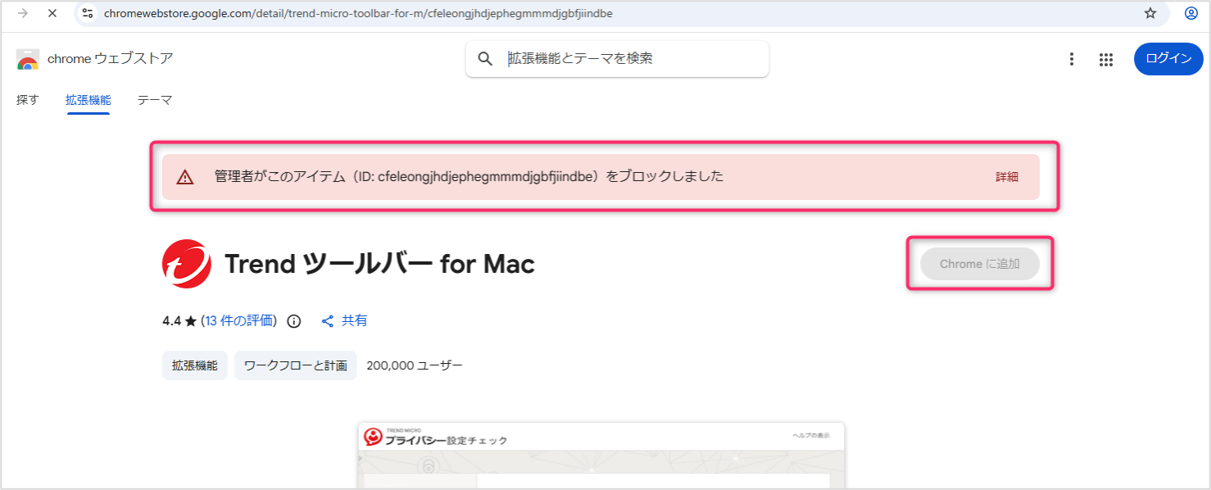Click the Chrome Web Store logo

point(28,60)
